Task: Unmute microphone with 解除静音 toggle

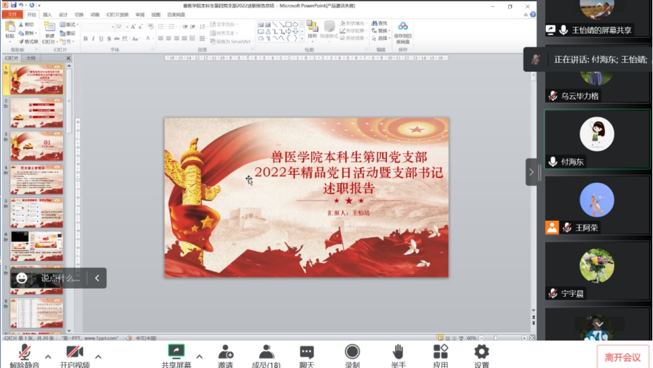Action: click(25, 353)
